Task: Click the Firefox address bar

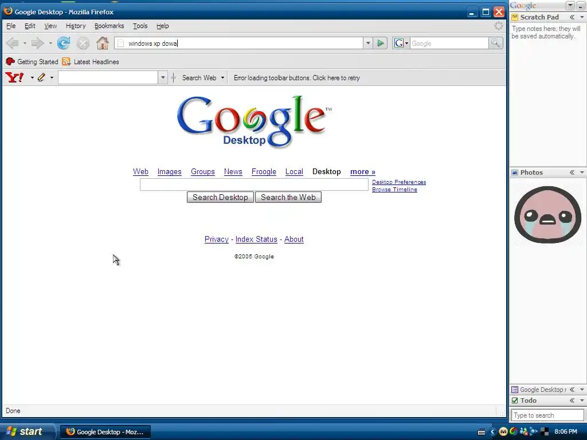Action: click(239, 44)
